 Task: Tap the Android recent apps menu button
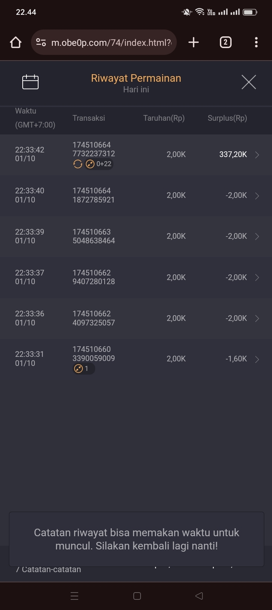(74, 596)
